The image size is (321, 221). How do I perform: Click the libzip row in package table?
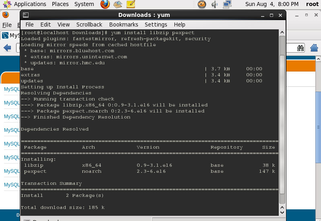tap(150, 165)
